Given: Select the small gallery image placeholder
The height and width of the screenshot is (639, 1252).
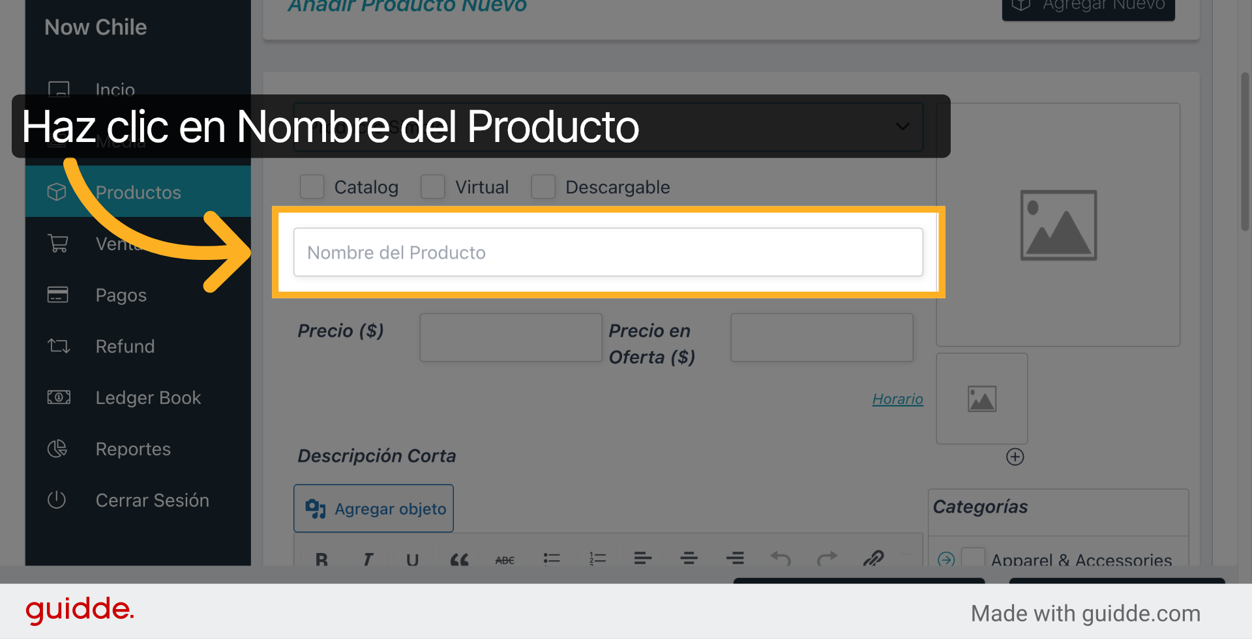Looking at the screenshot, I should 982,399.
